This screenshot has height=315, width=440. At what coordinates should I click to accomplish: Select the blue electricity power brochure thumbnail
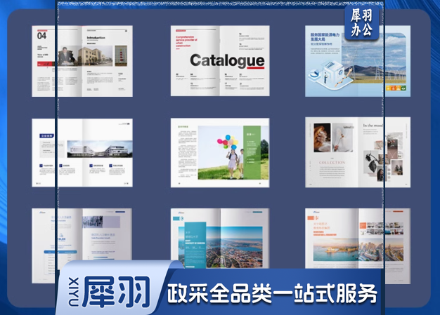pos(358,61)
